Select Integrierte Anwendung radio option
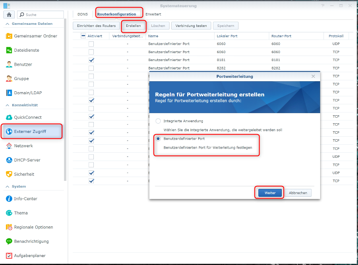Viewport: 358px width, 265px height. click(x=158, y=121)
